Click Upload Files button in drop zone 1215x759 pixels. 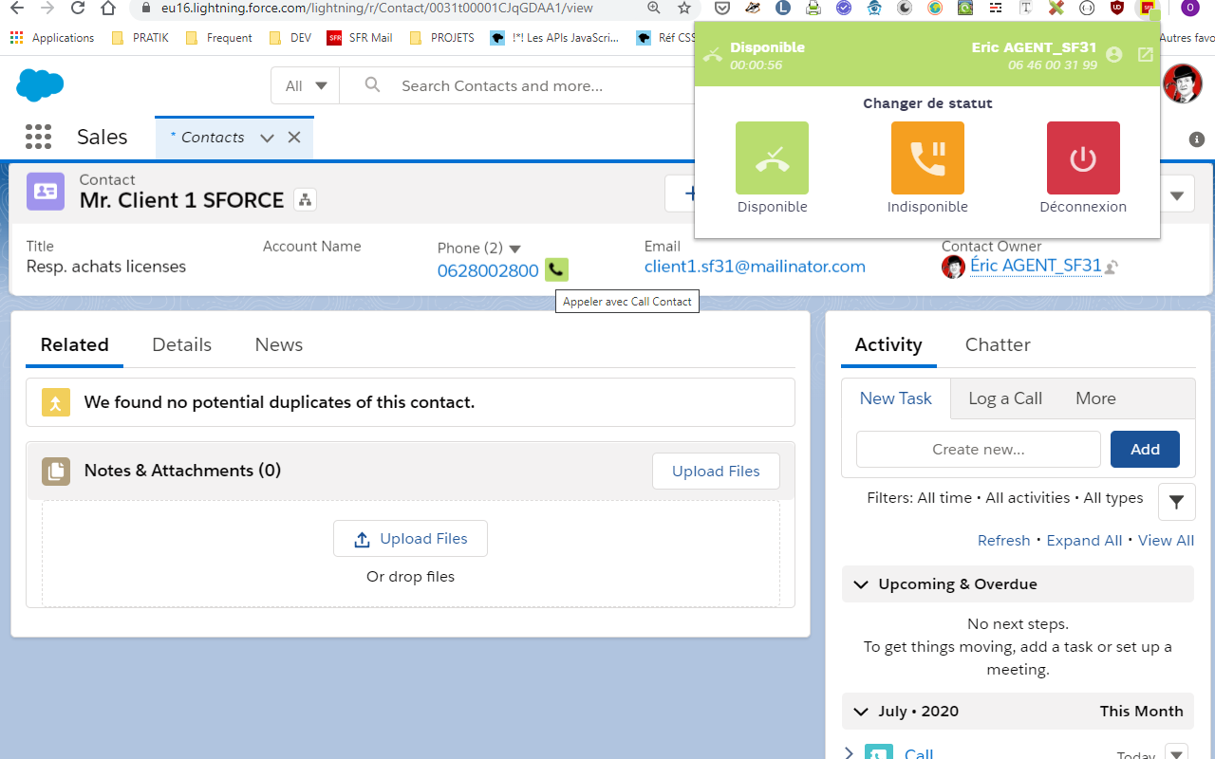[x=410, y=538]
